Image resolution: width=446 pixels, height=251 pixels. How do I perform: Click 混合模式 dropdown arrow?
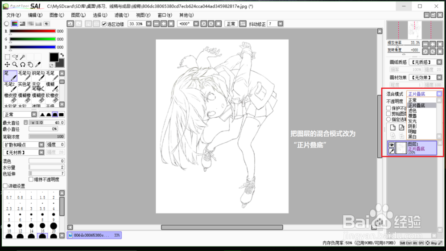pos(439,94)
